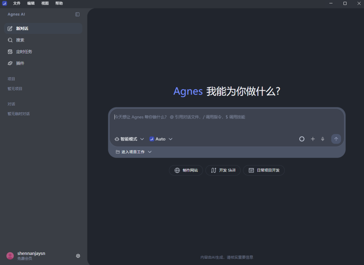Start a 新对话 from the sidebar
Viewport: 364px width, 265px height.
43,29
